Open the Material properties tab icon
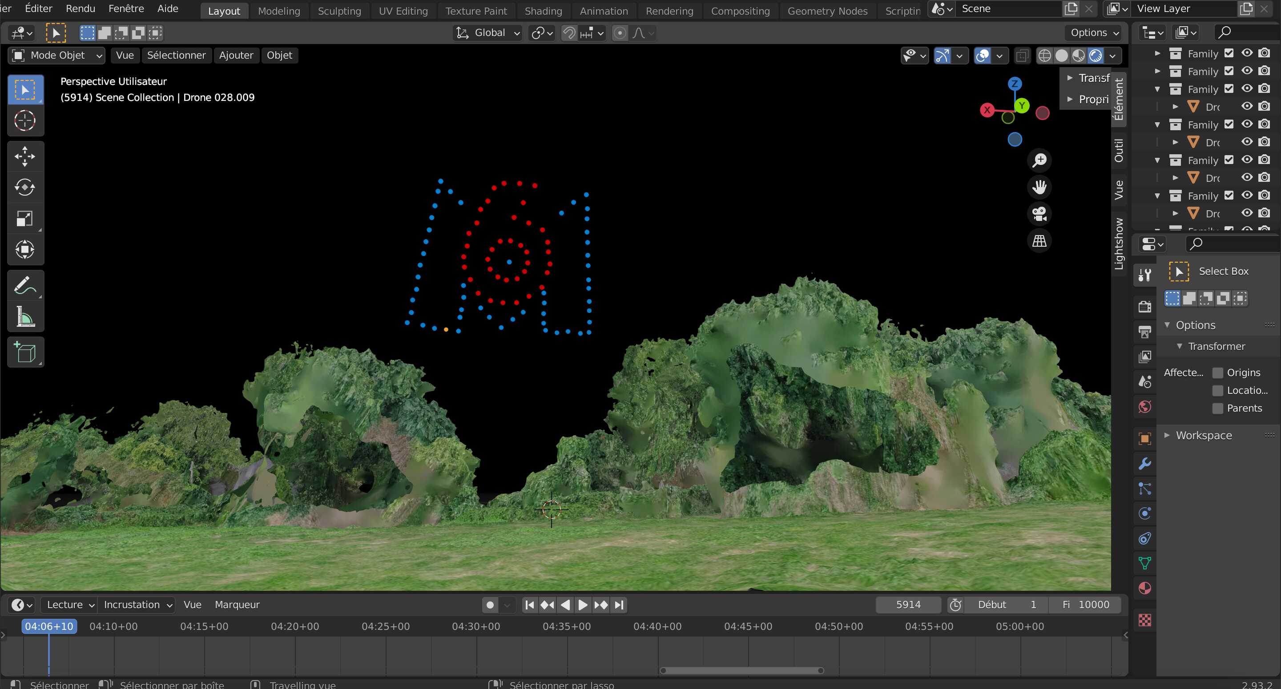1281x689 pixels. pos(1145,589)
